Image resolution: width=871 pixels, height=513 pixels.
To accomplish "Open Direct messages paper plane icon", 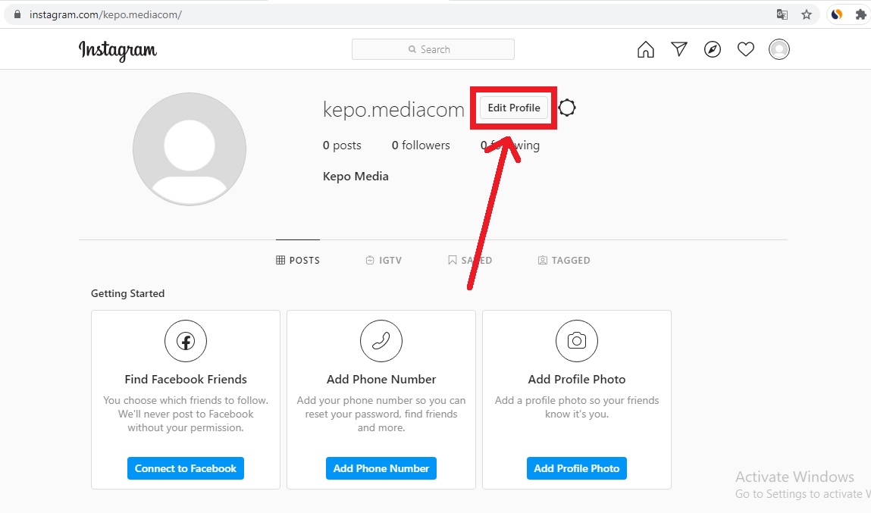I will click(x=678, y=49).
